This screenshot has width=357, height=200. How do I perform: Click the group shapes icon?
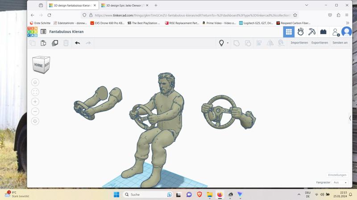[237, 43]
